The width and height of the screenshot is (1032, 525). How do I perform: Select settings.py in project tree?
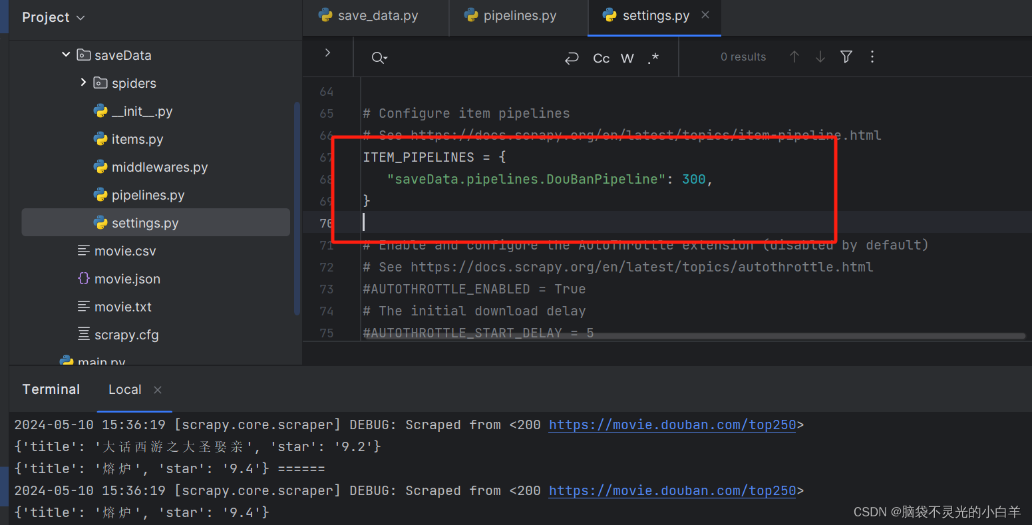tap(156, 222)
